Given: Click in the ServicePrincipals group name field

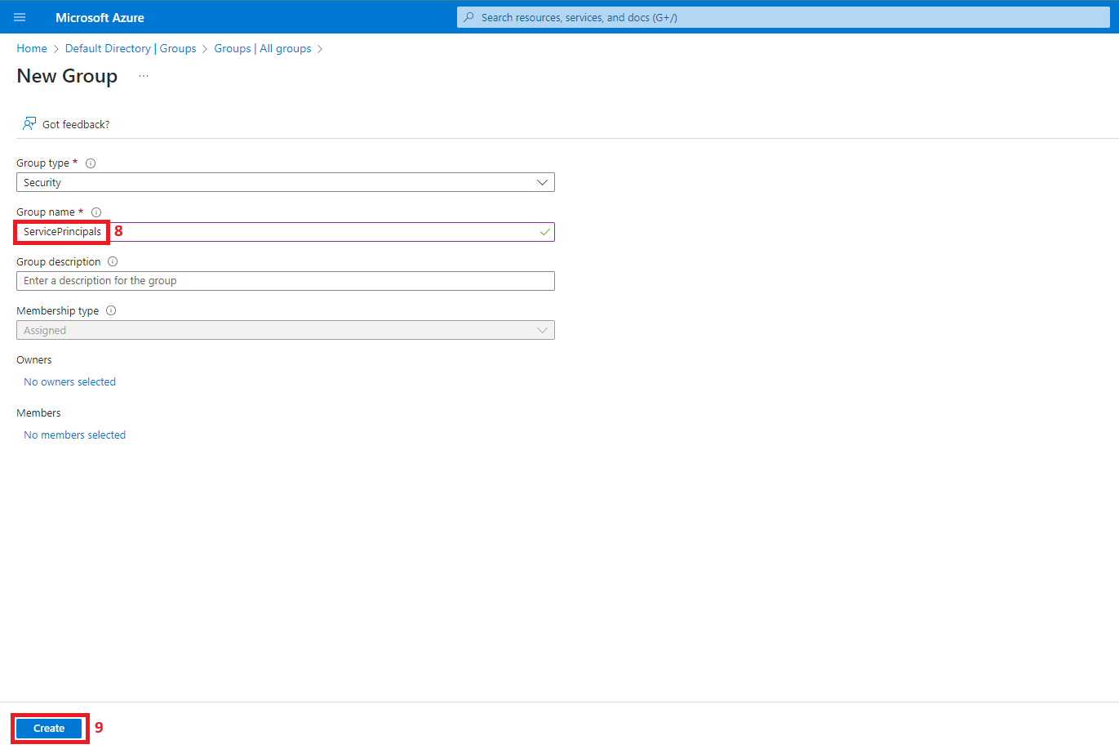Looking at the screenshot, I should coord(286,232).
